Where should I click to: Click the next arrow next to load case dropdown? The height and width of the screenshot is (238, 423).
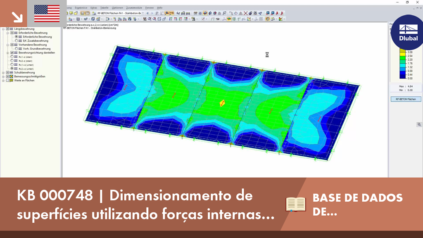[x=152, y=13]
